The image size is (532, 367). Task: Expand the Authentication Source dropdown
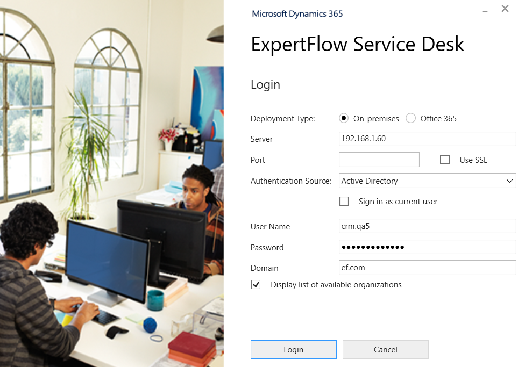coord(509,181)
